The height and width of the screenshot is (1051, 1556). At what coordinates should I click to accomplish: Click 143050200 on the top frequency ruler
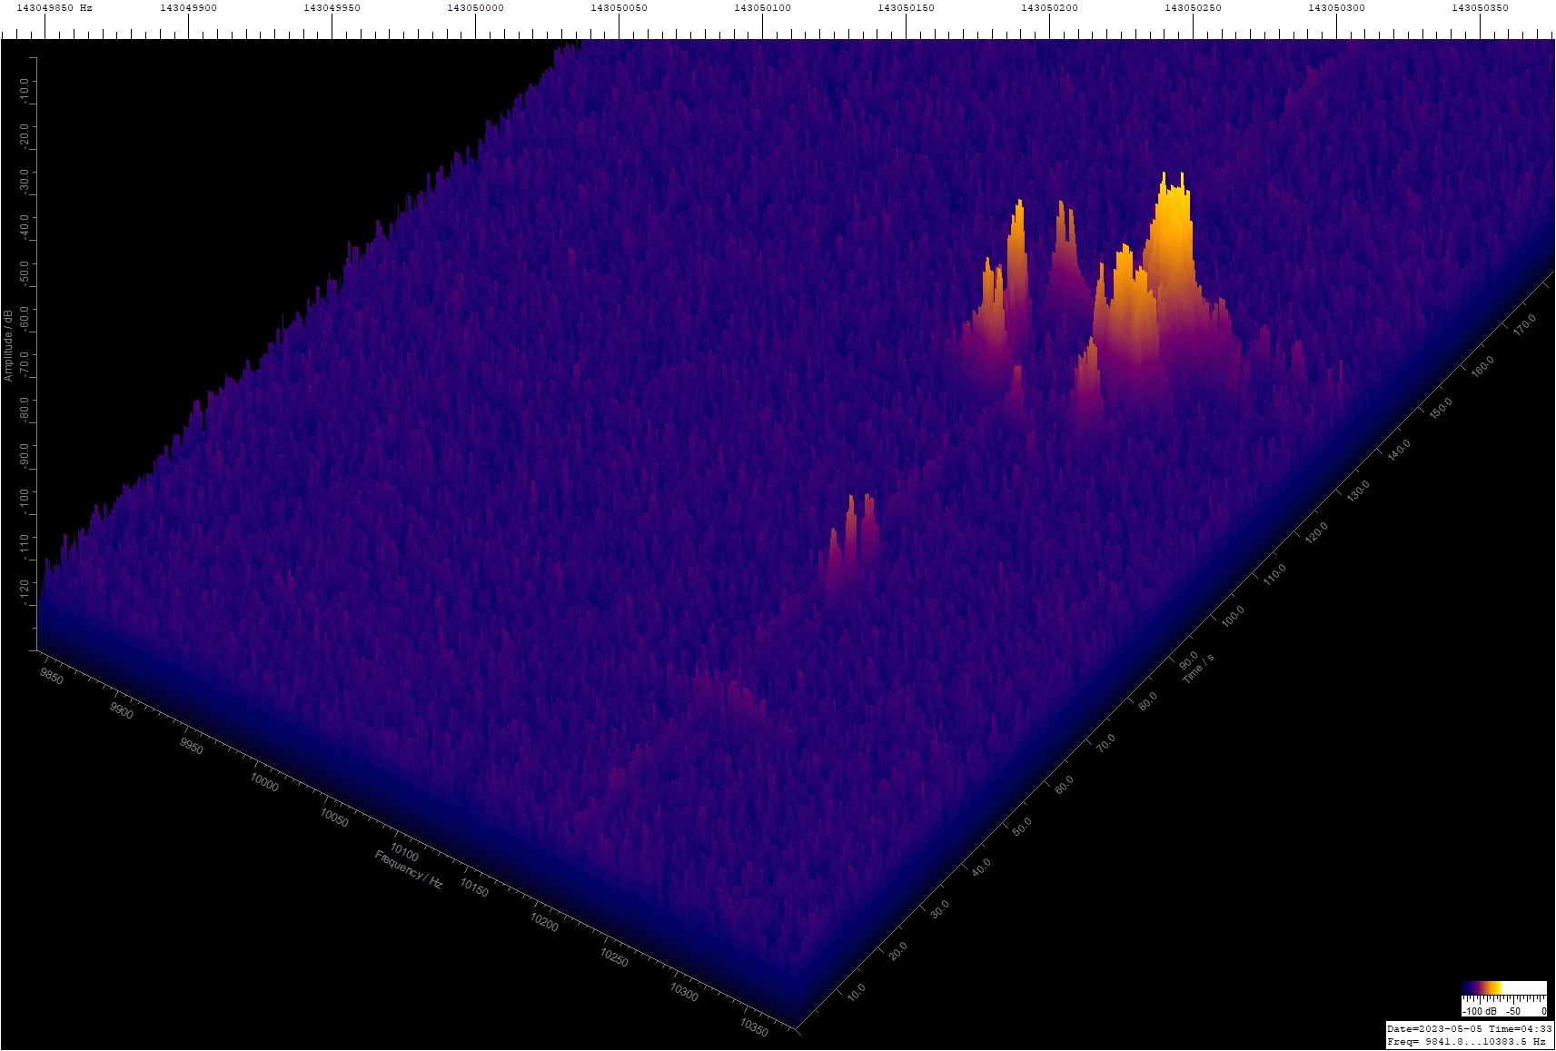[1049, 7]
